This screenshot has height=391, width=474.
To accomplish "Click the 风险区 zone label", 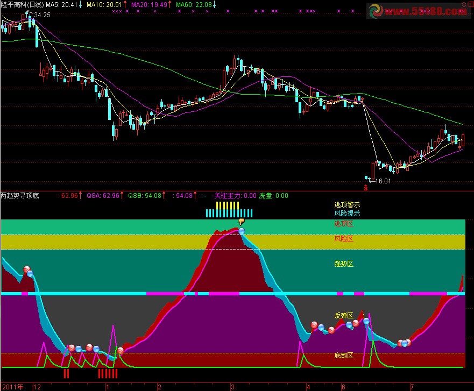I will tap(344, 239).
